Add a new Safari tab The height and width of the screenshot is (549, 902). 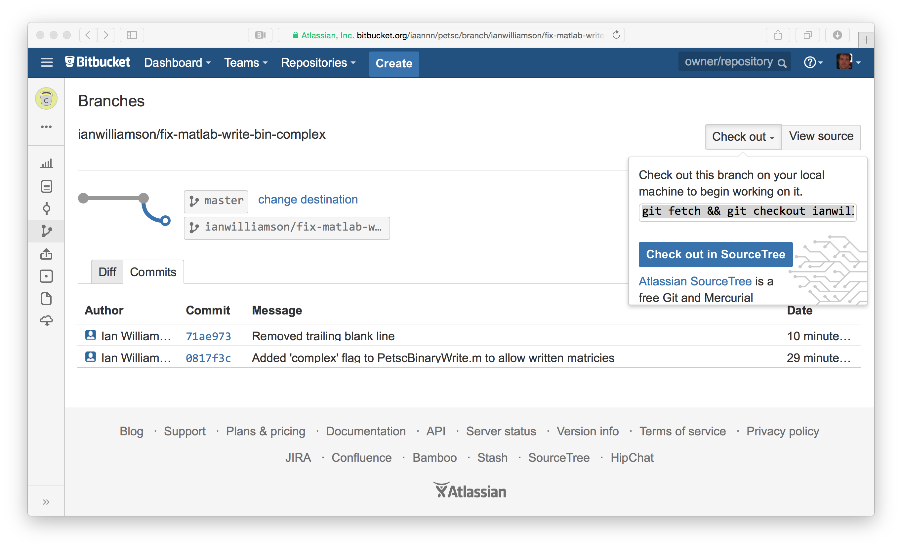tap(866, 40)
